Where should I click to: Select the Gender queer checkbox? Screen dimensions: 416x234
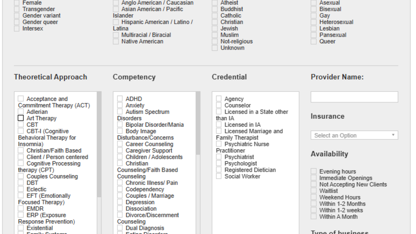coord(17,22)
